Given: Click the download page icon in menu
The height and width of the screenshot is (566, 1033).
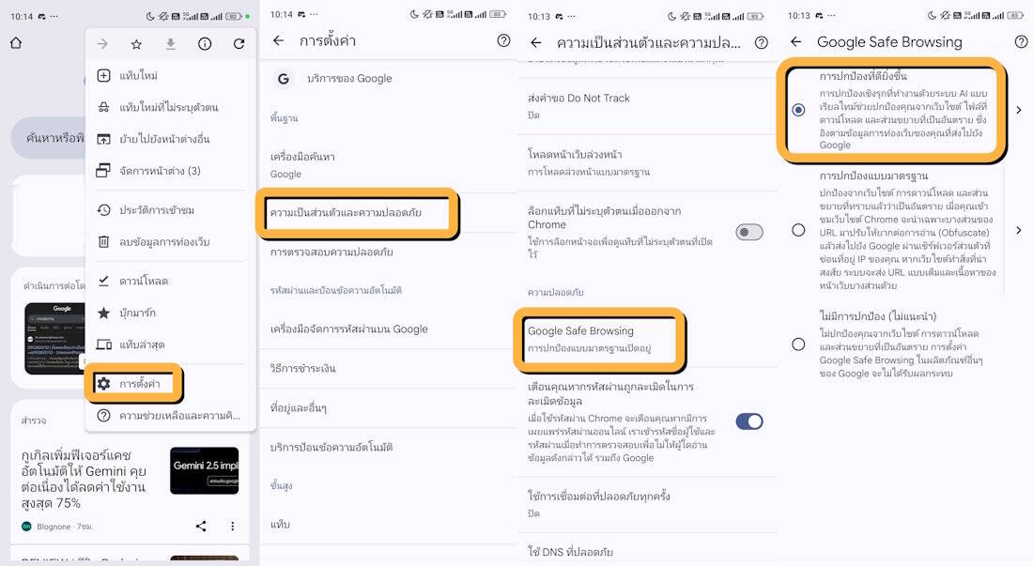Looking at the screenshot, I should tap(170, 44).
